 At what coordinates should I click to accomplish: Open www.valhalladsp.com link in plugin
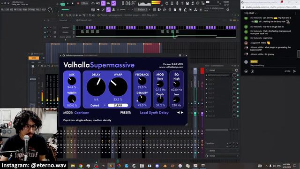171,67
